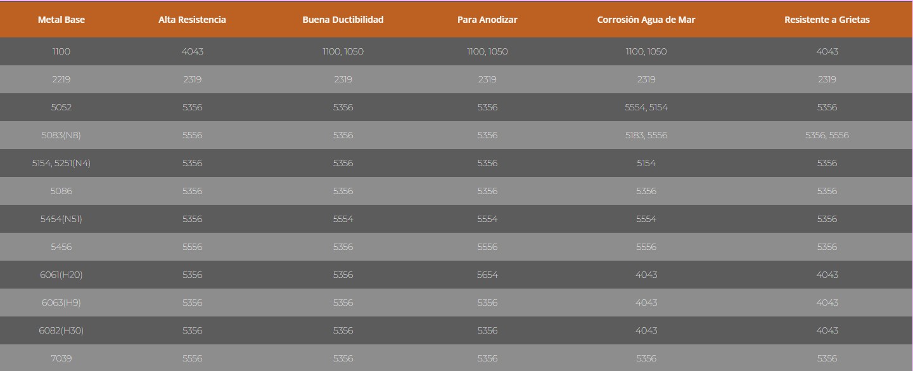This screenshot has height=371, width=913.
Task: Select the 6082(H30) metal base cell
Action: click(61, 330)
